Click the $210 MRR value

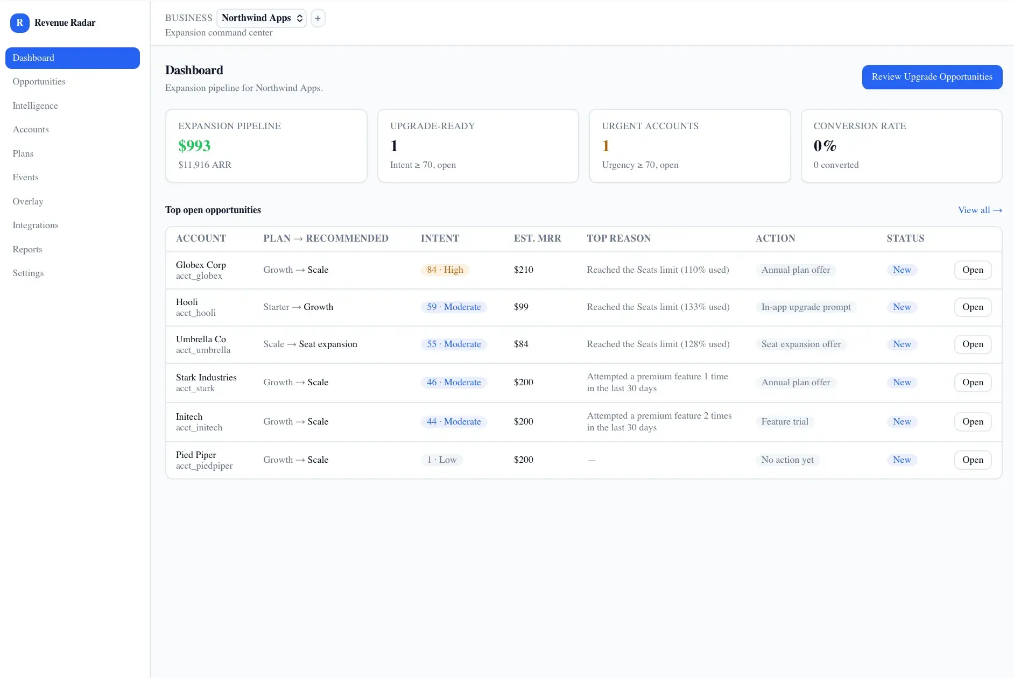click(523, 270)
